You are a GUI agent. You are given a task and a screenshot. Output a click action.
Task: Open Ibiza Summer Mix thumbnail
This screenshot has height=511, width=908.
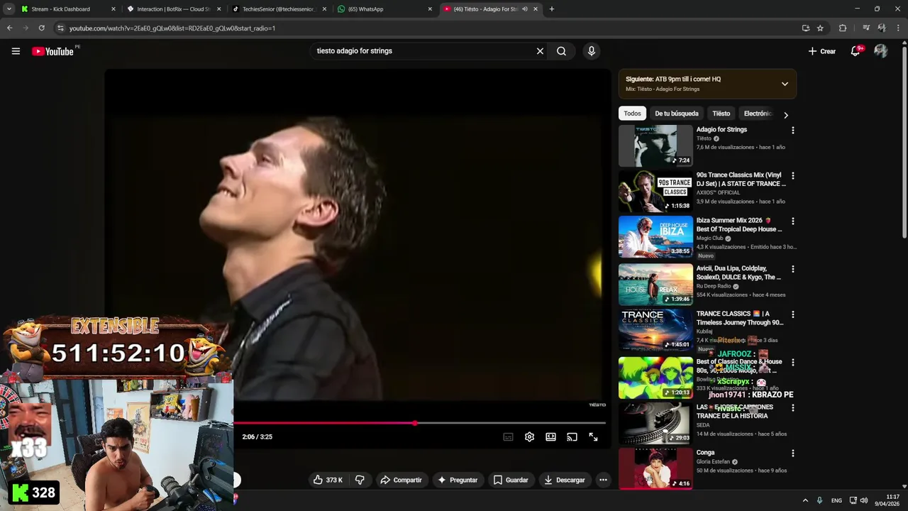click(x=655, y=237)
